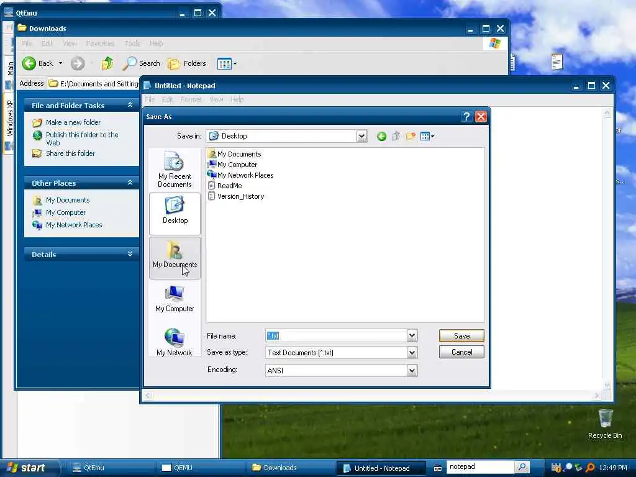Click the Cancel button

[x=461, y=352]
